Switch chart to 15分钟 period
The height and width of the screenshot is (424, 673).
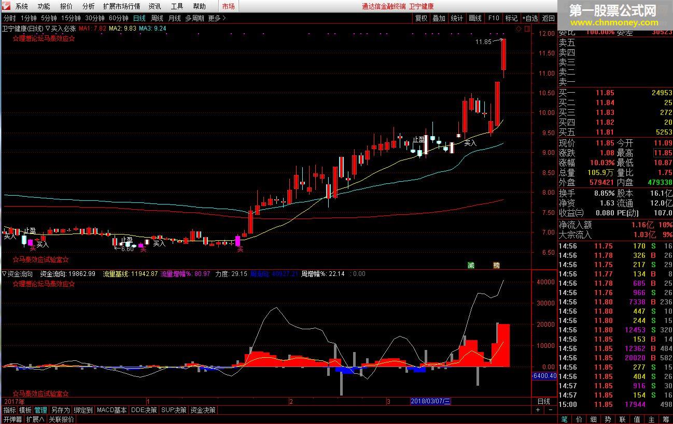pyautogui.click(x=71, y=18)
